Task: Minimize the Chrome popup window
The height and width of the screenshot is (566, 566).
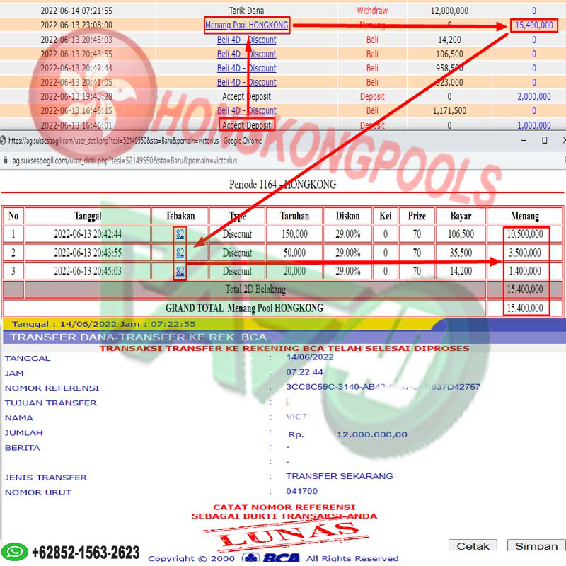Action: [524, 140]
